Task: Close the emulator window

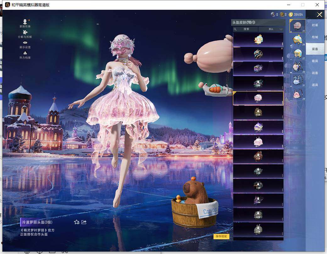Action: 317,5
